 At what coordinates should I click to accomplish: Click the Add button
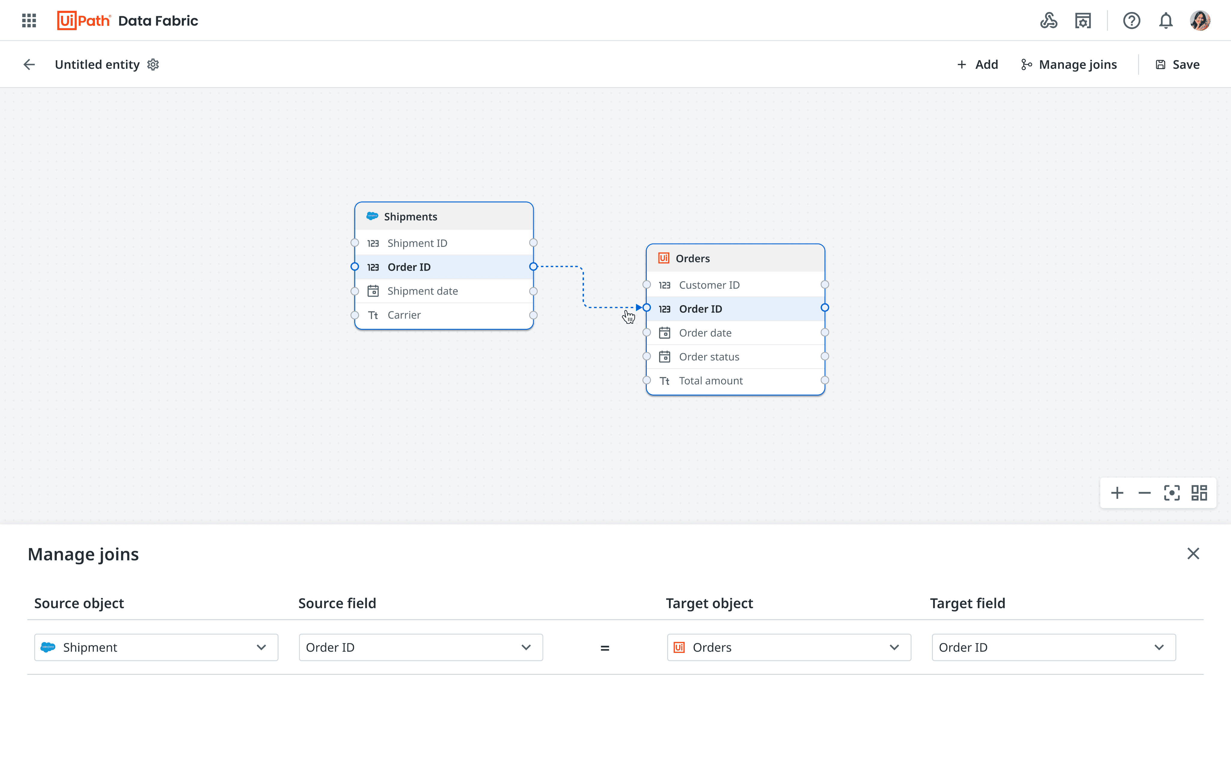click(977, 65)
